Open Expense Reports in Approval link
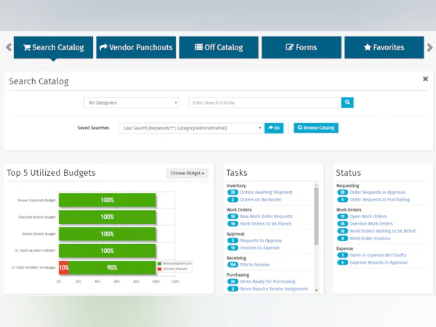436x327 pixels. point(379,262)
